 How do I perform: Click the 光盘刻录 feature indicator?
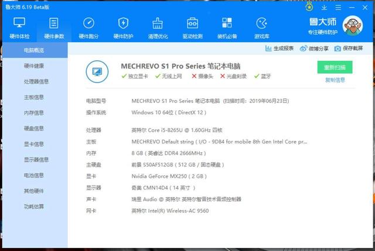point(233,76)
